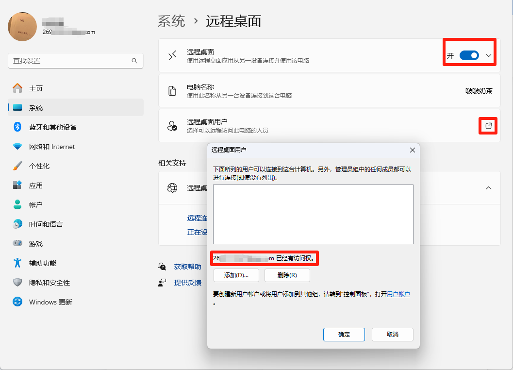Click inside the empty users list box
The width and height of the screenshot is (513, 370).
313,215
